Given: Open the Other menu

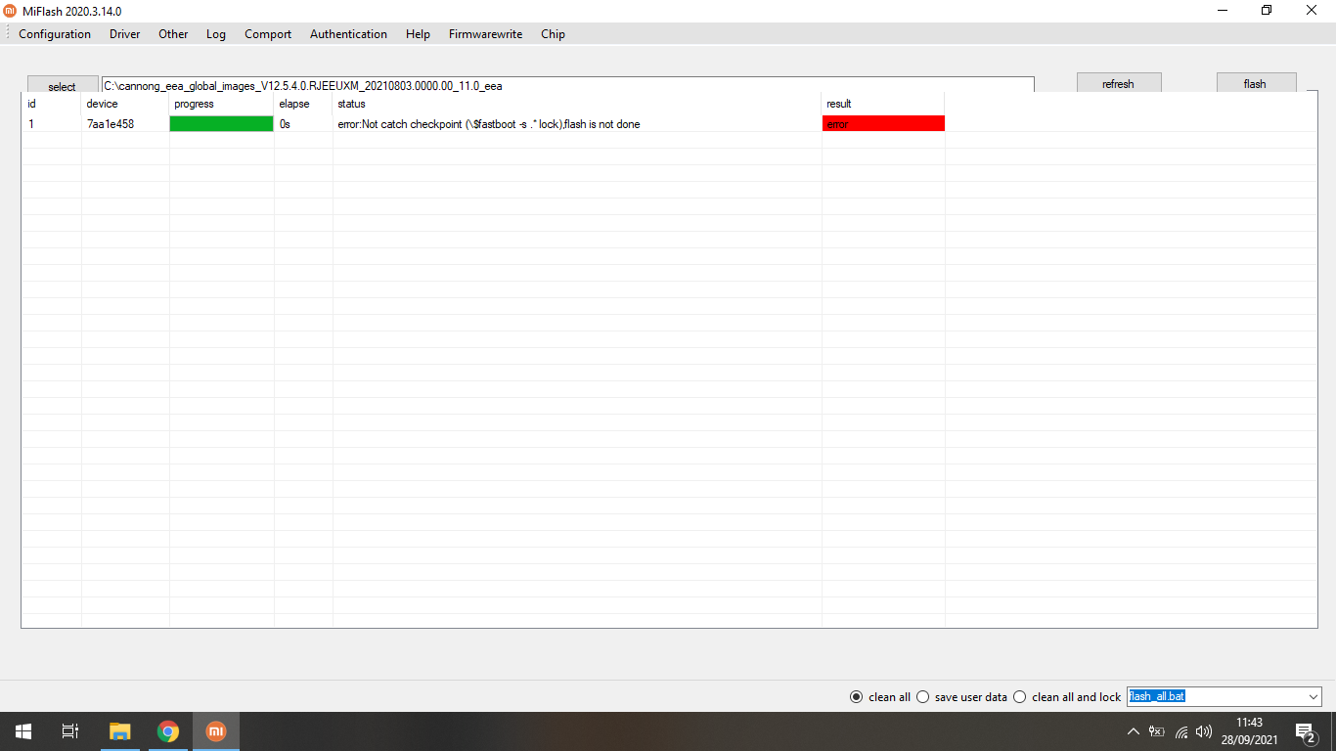Looking at the screenshot, I should 173,33.
